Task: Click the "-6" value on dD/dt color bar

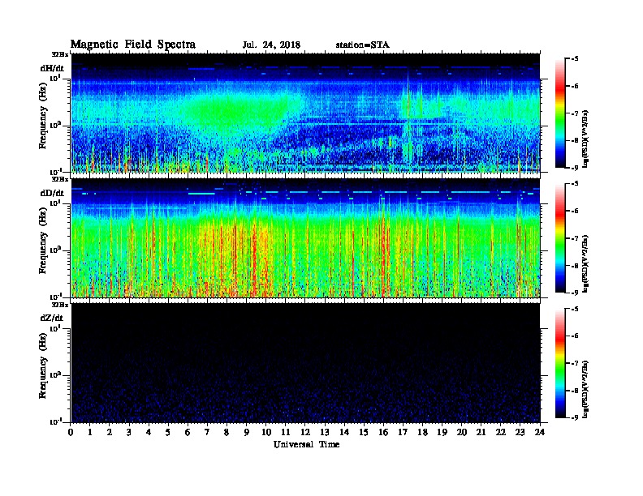Action: pyautogui.click(x=575, y=211)
